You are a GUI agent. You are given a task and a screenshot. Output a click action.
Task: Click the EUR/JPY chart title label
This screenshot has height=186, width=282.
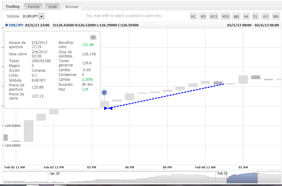click(16, 25)
